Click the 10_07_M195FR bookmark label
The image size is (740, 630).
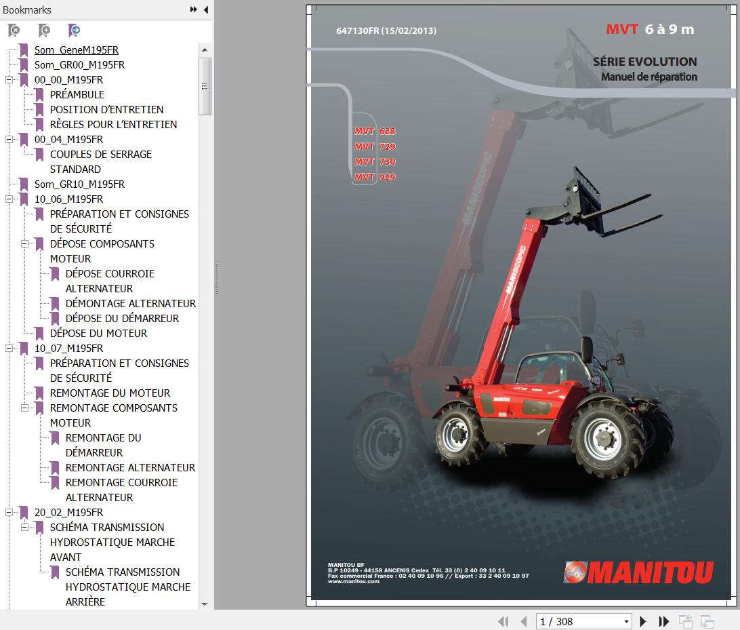point(68,349)
